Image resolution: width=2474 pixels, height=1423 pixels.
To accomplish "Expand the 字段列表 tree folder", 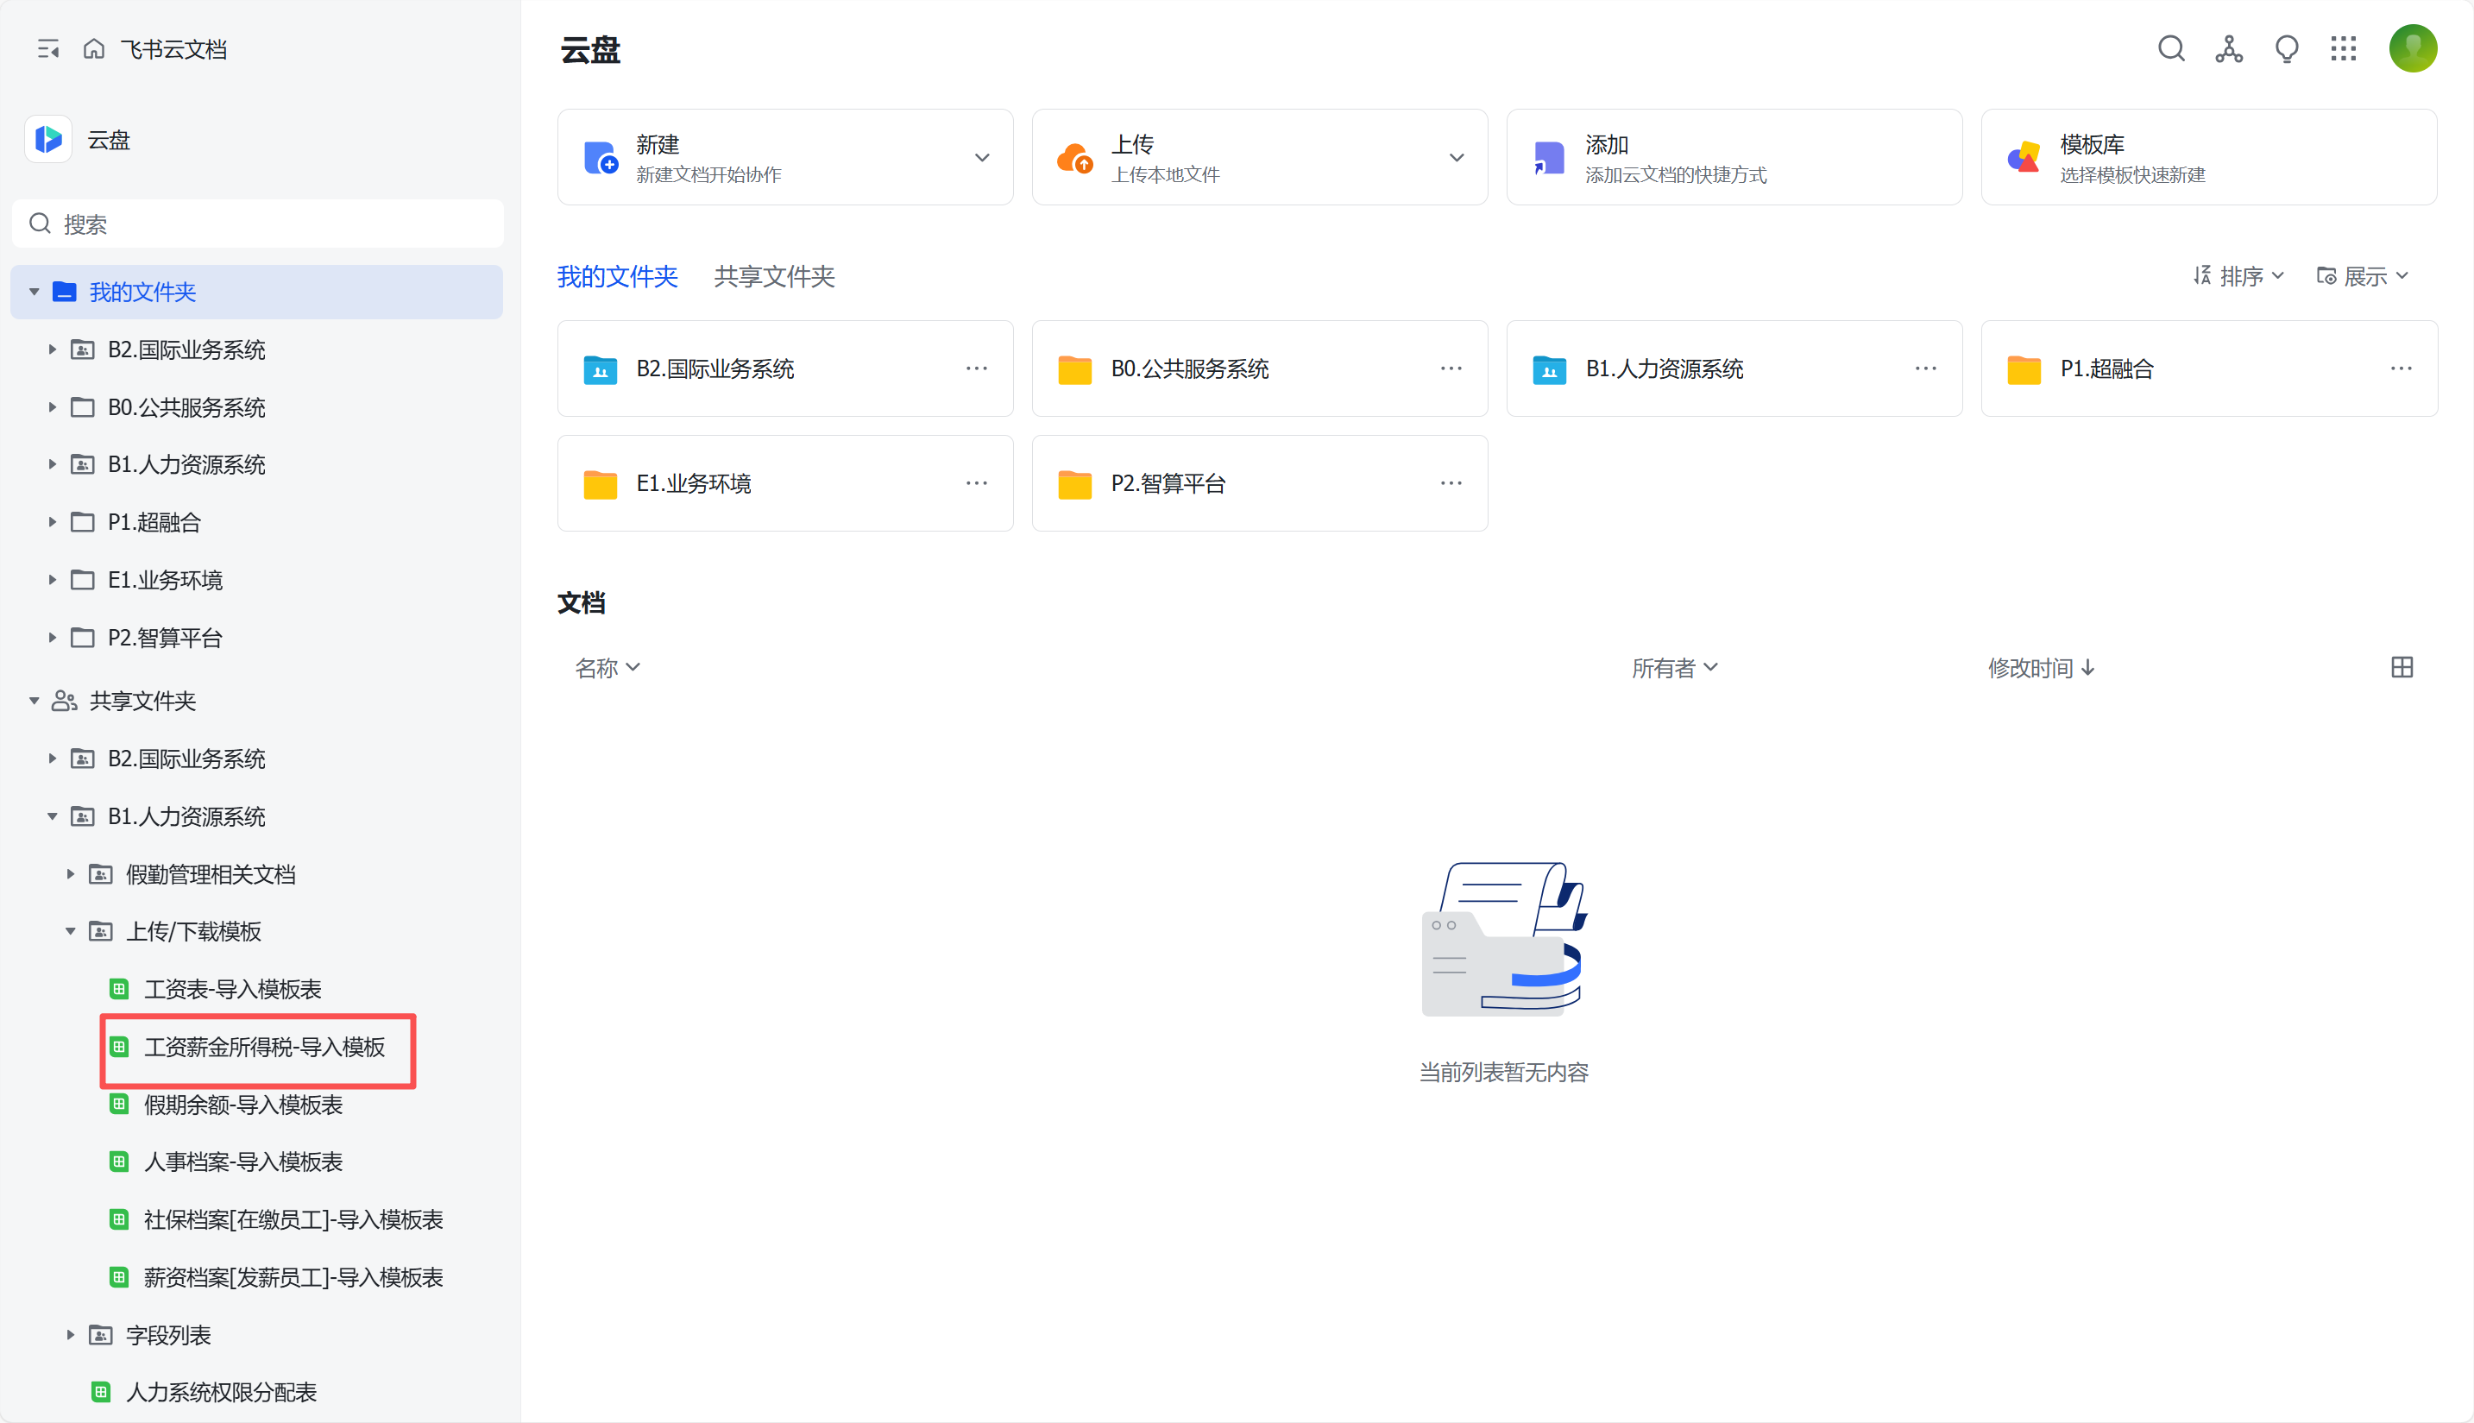I will [x=71, y=1334].
